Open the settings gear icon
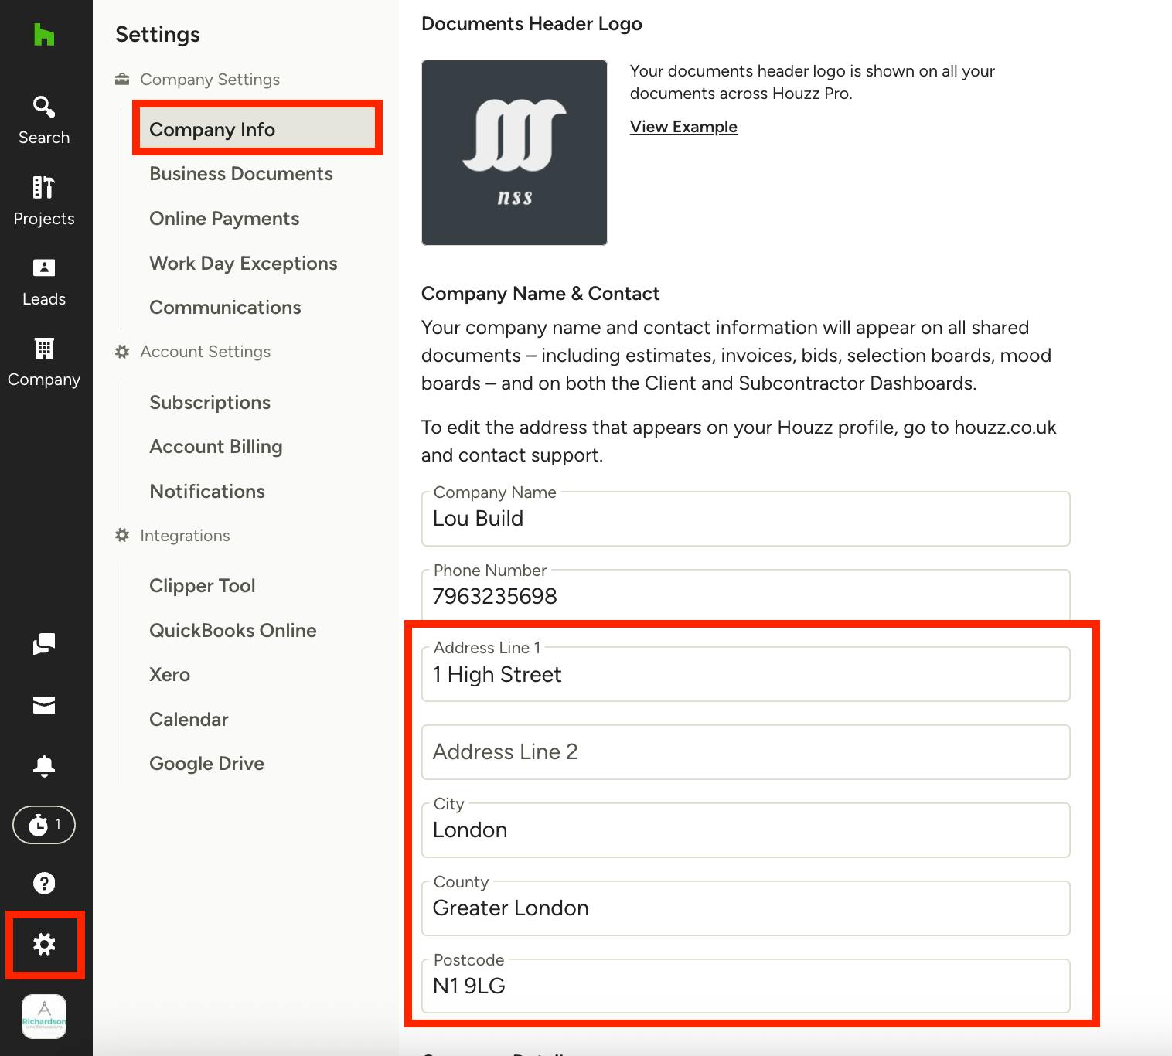This screenshot has height=1056, width=1172. [44, 944]
